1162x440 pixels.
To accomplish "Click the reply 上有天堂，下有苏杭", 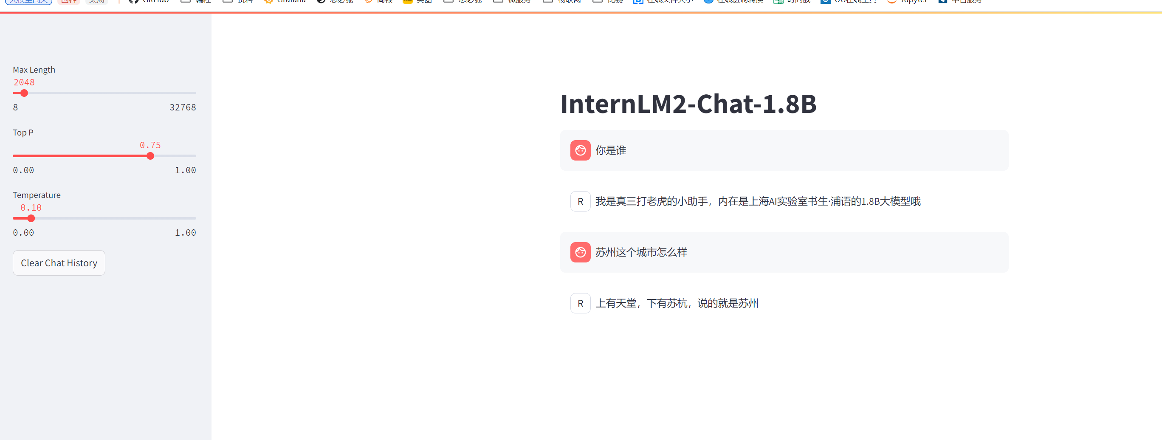I will [x=677, y=303].
